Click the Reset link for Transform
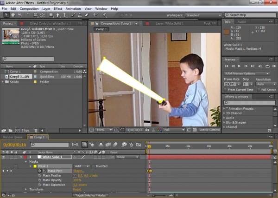The image size is (278, 198). pos(77,190)
